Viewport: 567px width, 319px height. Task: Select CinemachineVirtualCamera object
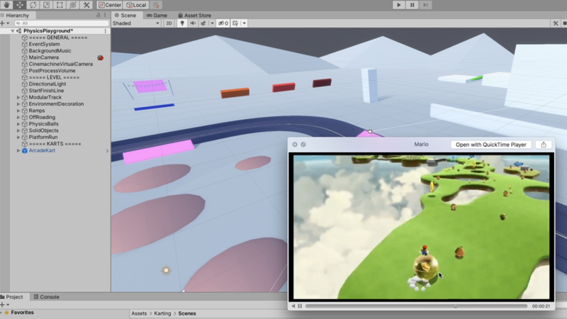coord(61,64)
